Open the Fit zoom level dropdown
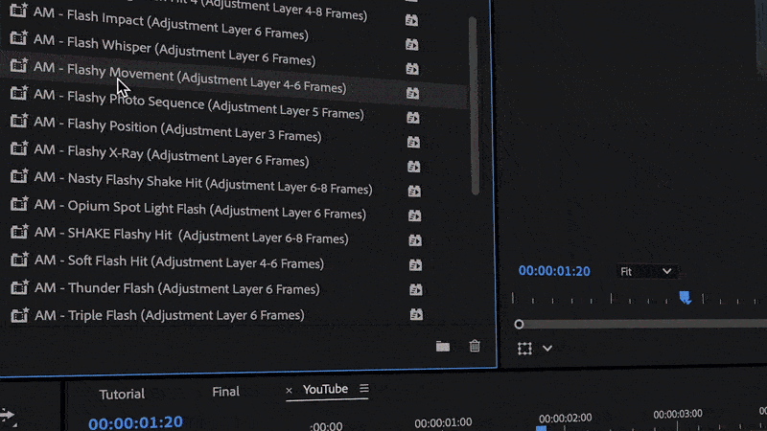The width and height of the screenshot is (767, 431). tap(647, 272)
